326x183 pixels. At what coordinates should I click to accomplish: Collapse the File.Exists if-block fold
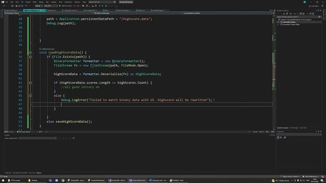[x=31, y=56]
